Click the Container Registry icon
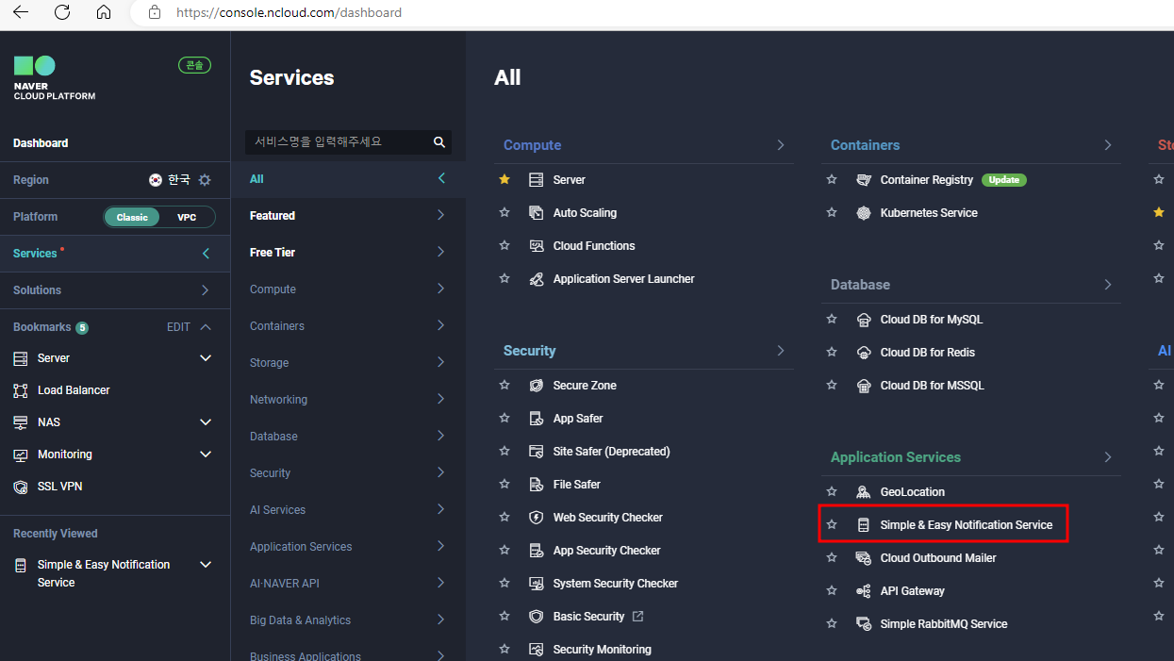 click(x=864, y=180)
